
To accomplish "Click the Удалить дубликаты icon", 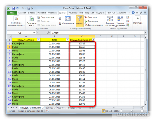I will coord(120,19).
